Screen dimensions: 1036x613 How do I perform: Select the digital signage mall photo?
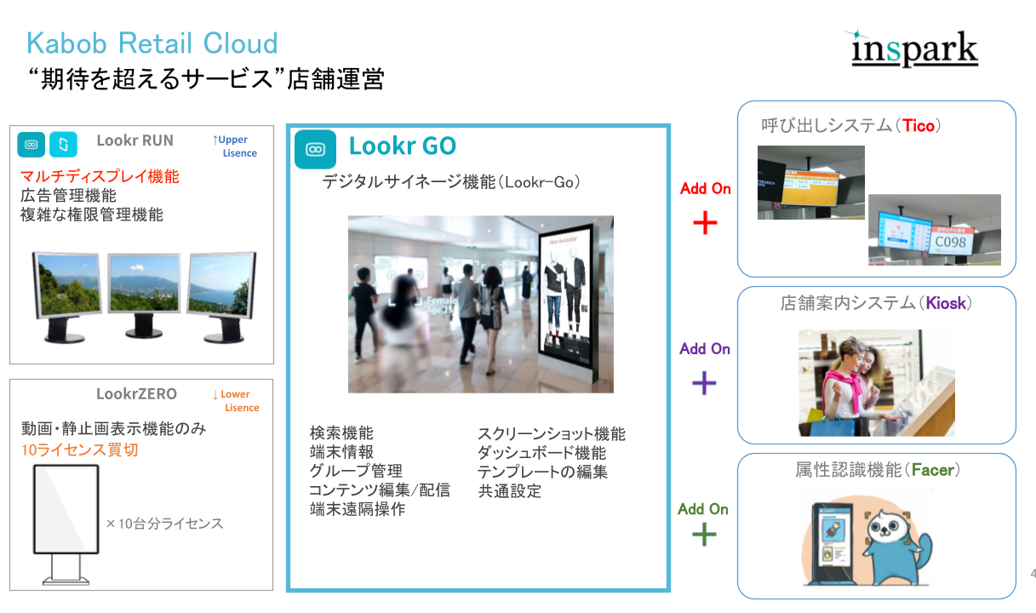click(x=481, y=304)
